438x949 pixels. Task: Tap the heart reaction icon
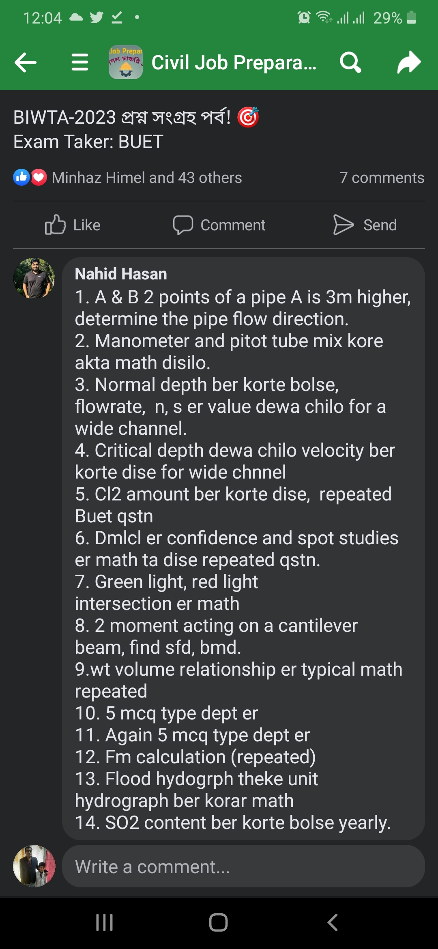pos(39,177)
